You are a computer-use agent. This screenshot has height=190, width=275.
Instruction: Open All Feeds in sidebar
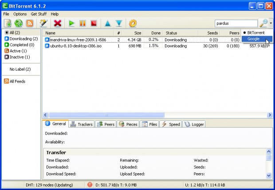point(15,81)
